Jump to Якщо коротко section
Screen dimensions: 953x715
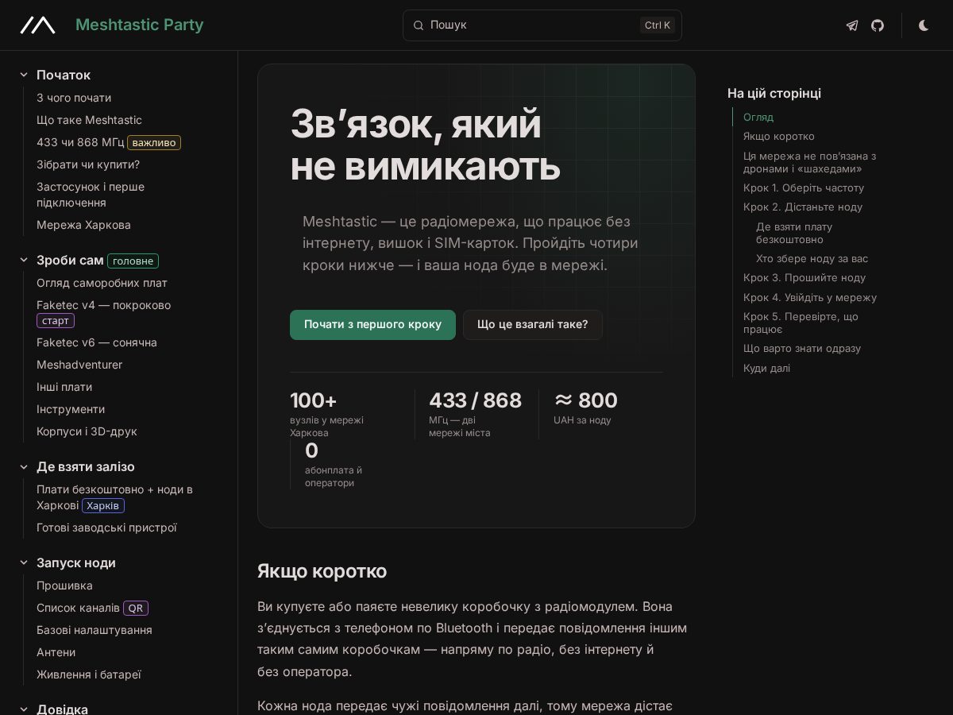pyautogui.click(x=779, y=137)
